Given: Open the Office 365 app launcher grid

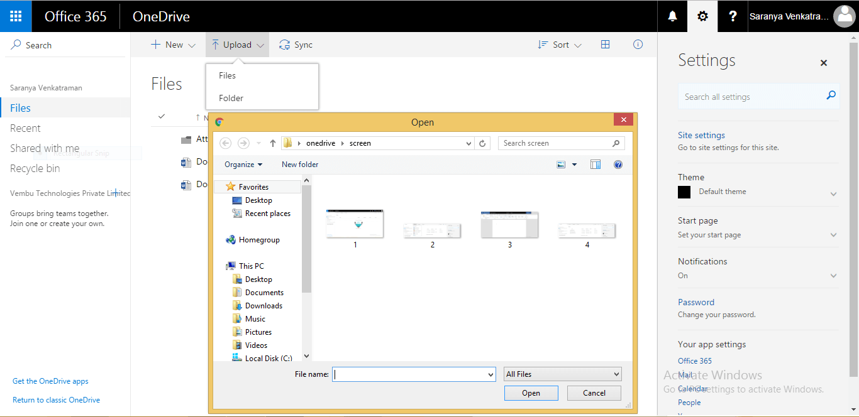Looking at the screenshot, I should point(16,16).
